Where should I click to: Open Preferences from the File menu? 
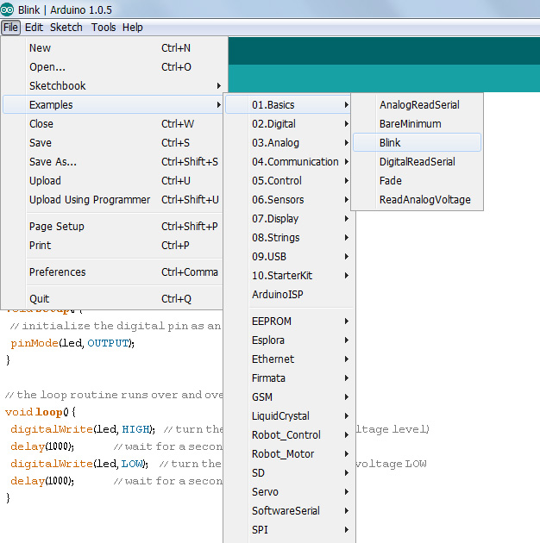click(113, 272)
